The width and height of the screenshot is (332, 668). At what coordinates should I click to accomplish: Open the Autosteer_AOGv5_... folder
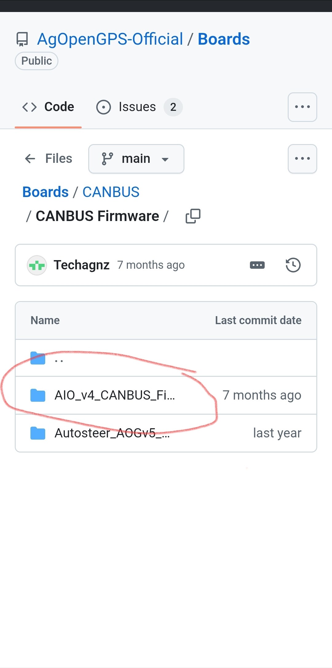(112, 433)
